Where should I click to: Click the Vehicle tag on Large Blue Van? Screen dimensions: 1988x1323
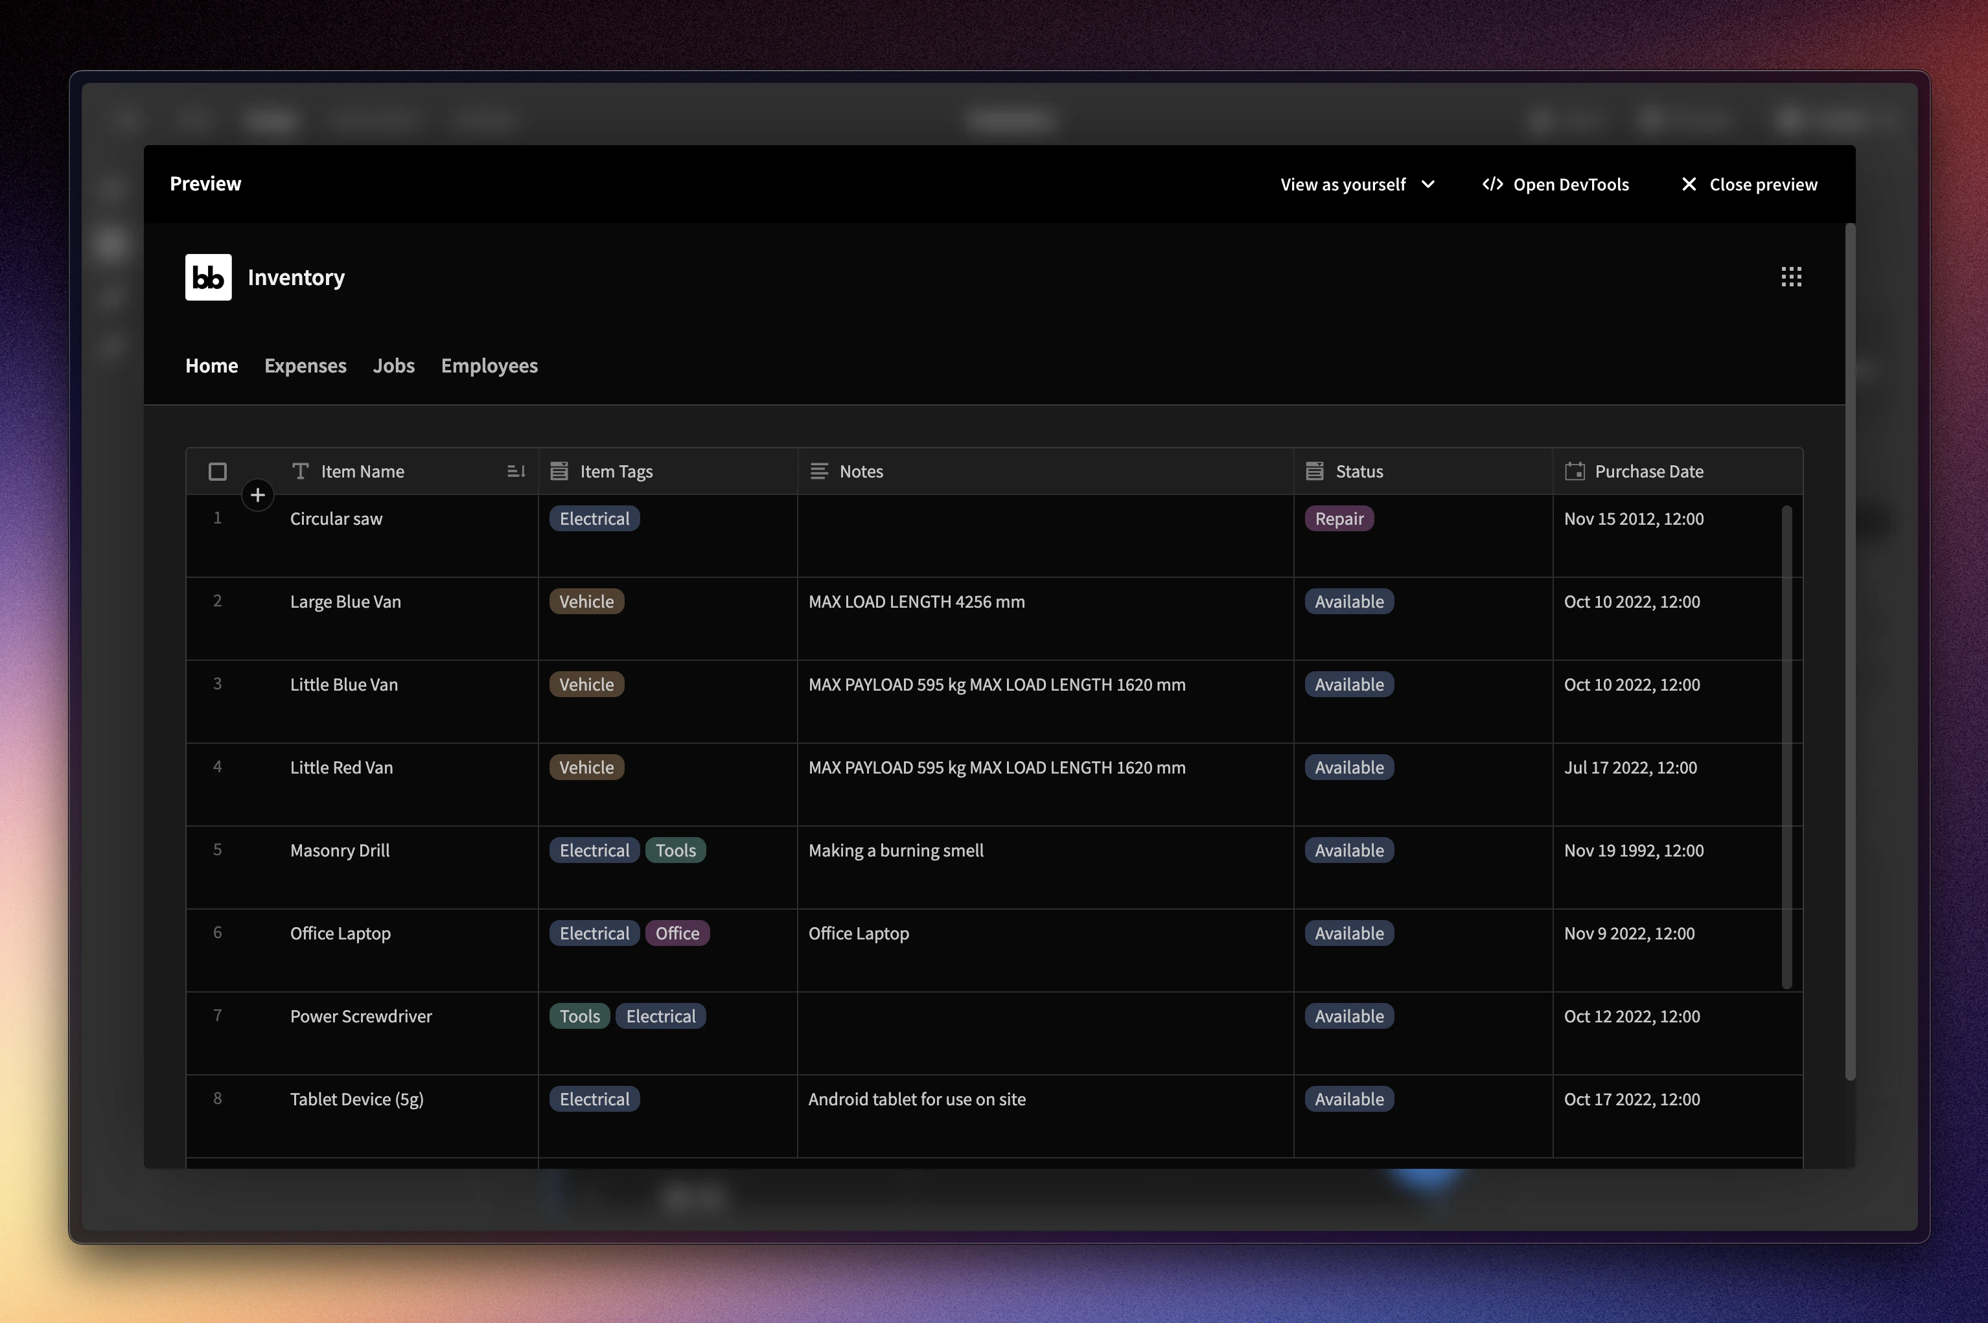coord(586,602)
